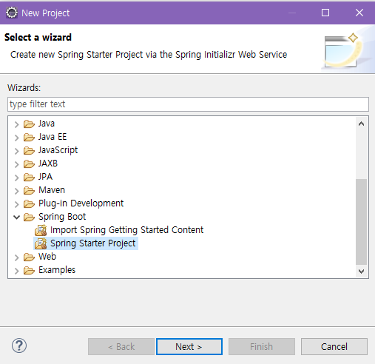Viewport: 375px width, 364px height.
Task: Click the Spring Boot folder icon
Action: (x=29, y=217)
